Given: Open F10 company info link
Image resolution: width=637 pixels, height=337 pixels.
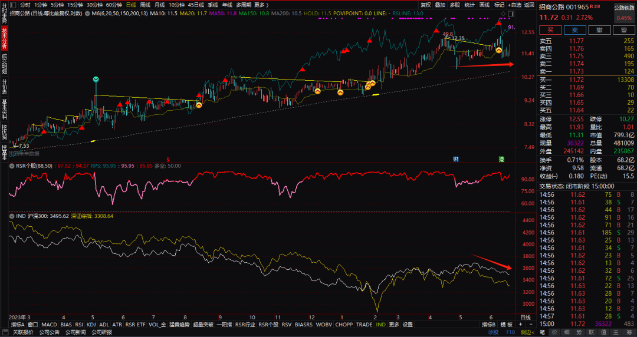Looking at the screenshot, I should [x=511, y=332].
